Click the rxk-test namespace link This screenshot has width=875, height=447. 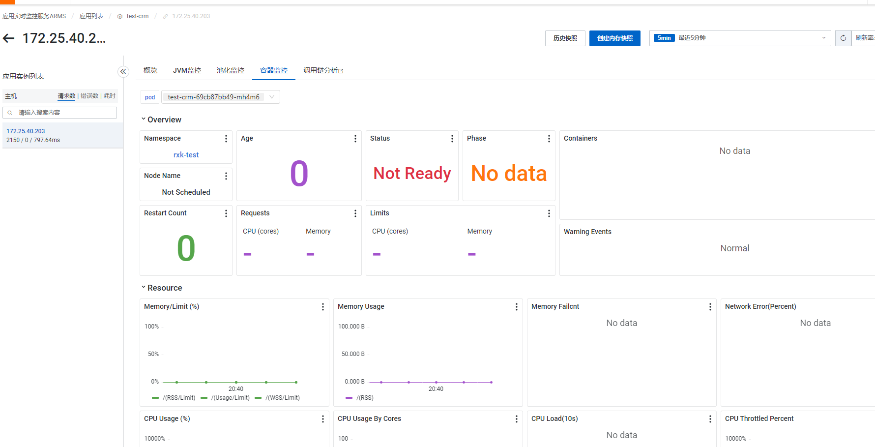click(186, 155)
